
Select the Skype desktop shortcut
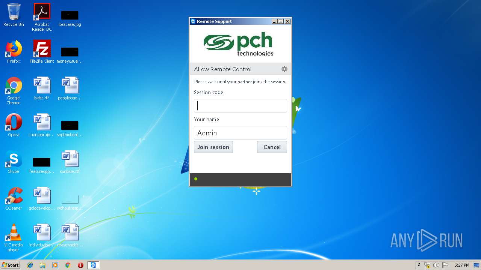pyautogui.click(x=14, y=162)
